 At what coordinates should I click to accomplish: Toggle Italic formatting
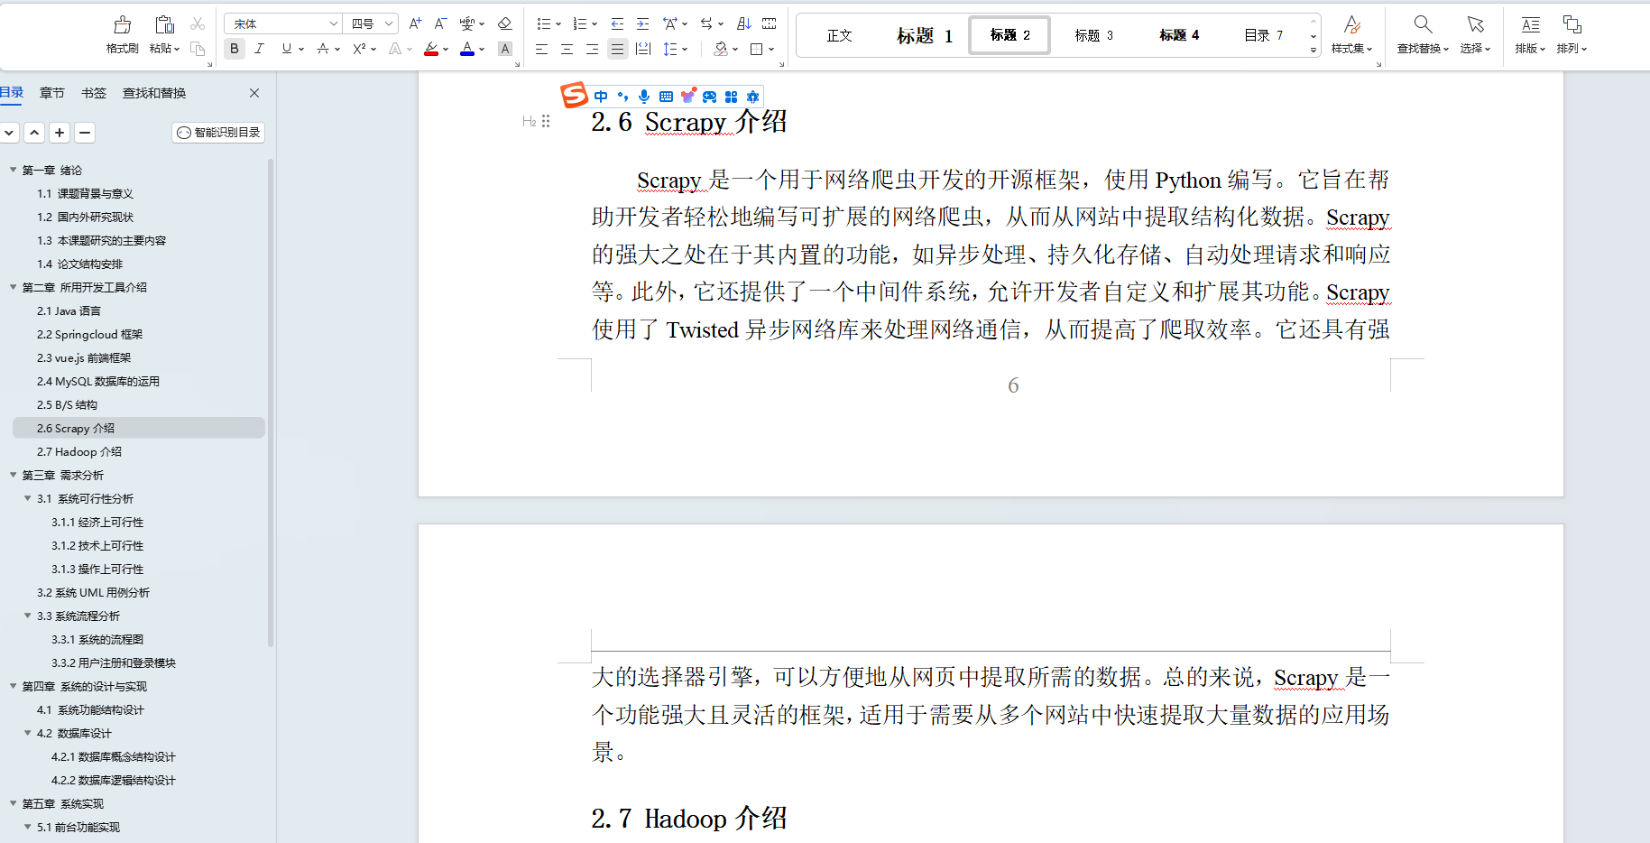coord(260,49)
